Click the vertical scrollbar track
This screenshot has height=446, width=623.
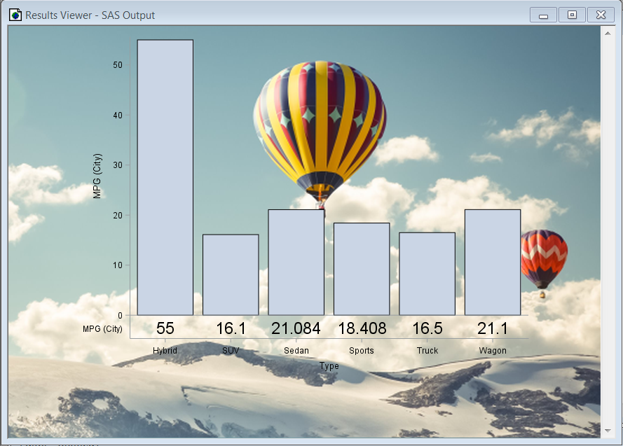coord(608,232)
